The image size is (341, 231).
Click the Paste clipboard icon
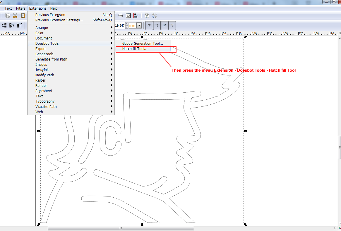tap(23, 15)
